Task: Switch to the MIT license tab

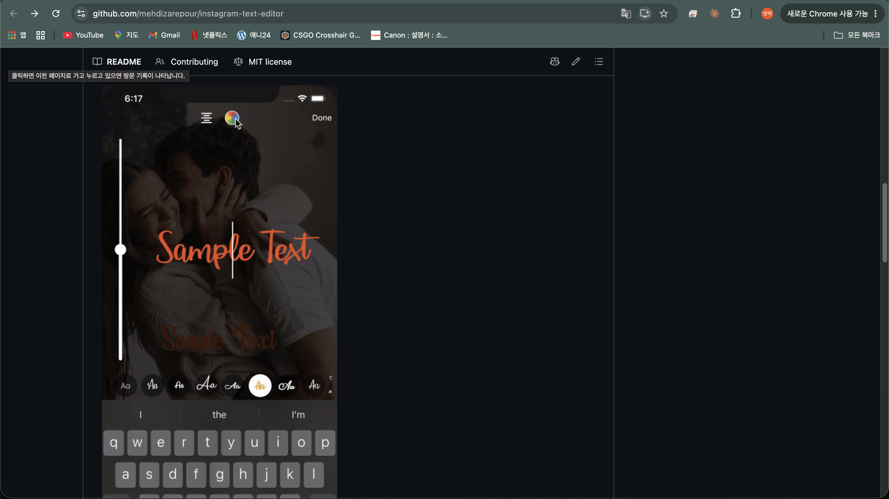Action: click(x=263, y=62)
